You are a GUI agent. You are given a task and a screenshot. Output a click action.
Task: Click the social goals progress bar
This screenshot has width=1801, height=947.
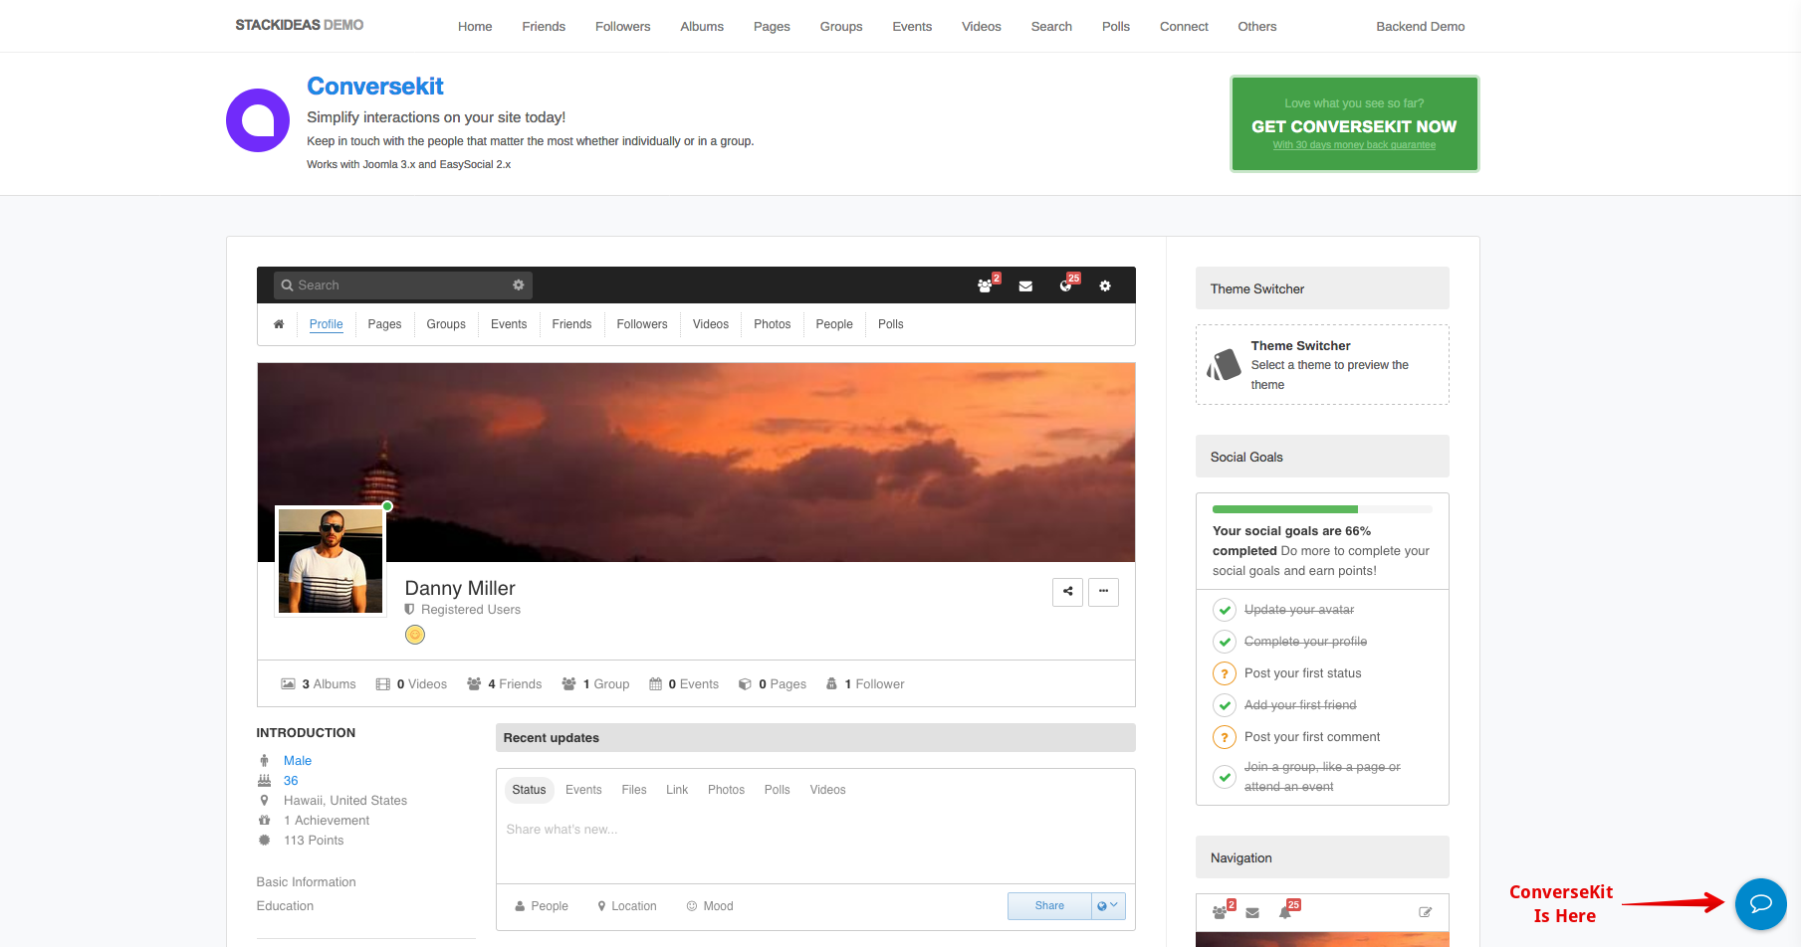(1322, 509)
